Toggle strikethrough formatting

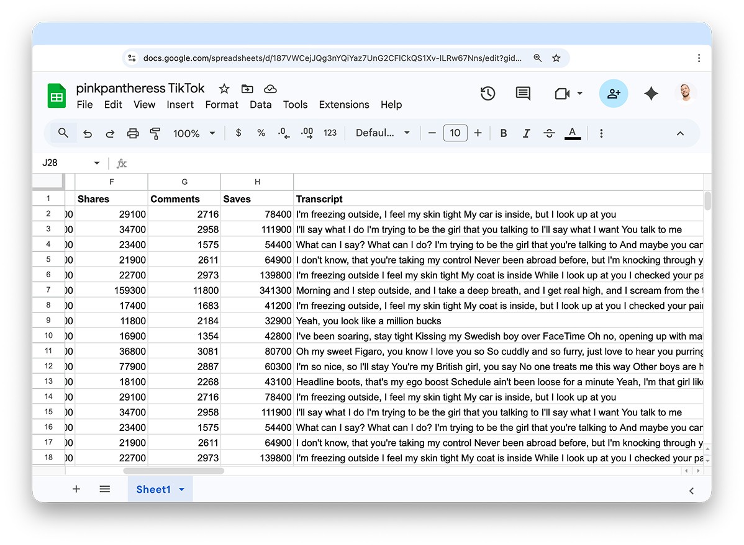[549, 134]
